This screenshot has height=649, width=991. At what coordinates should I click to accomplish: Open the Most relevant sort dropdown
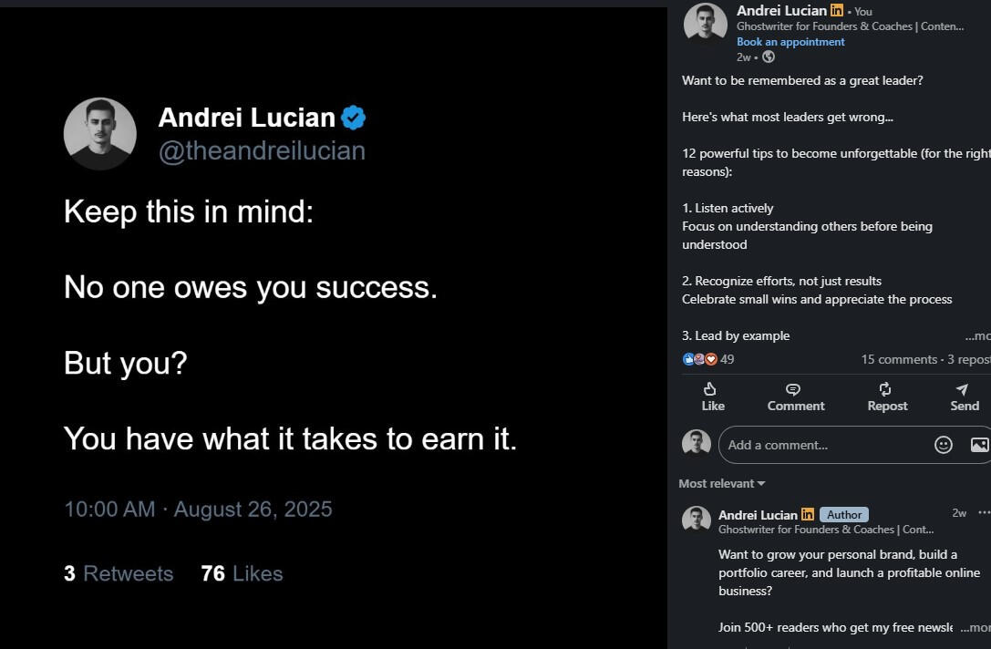click(x=721, y=483)
